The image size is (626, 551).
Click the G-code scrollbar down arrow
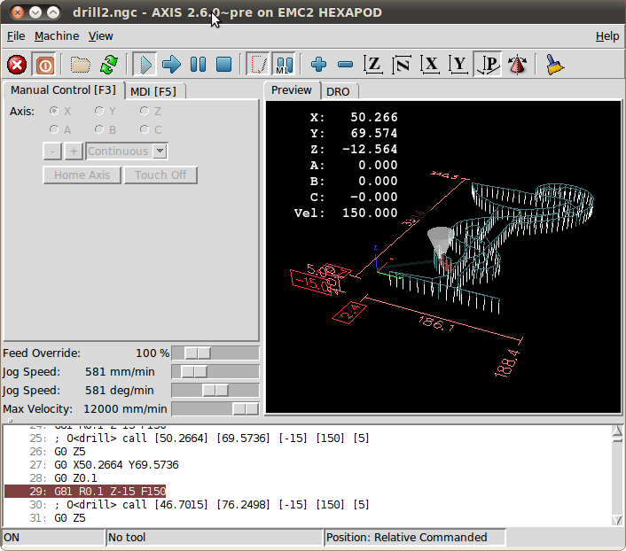[617, 520]
